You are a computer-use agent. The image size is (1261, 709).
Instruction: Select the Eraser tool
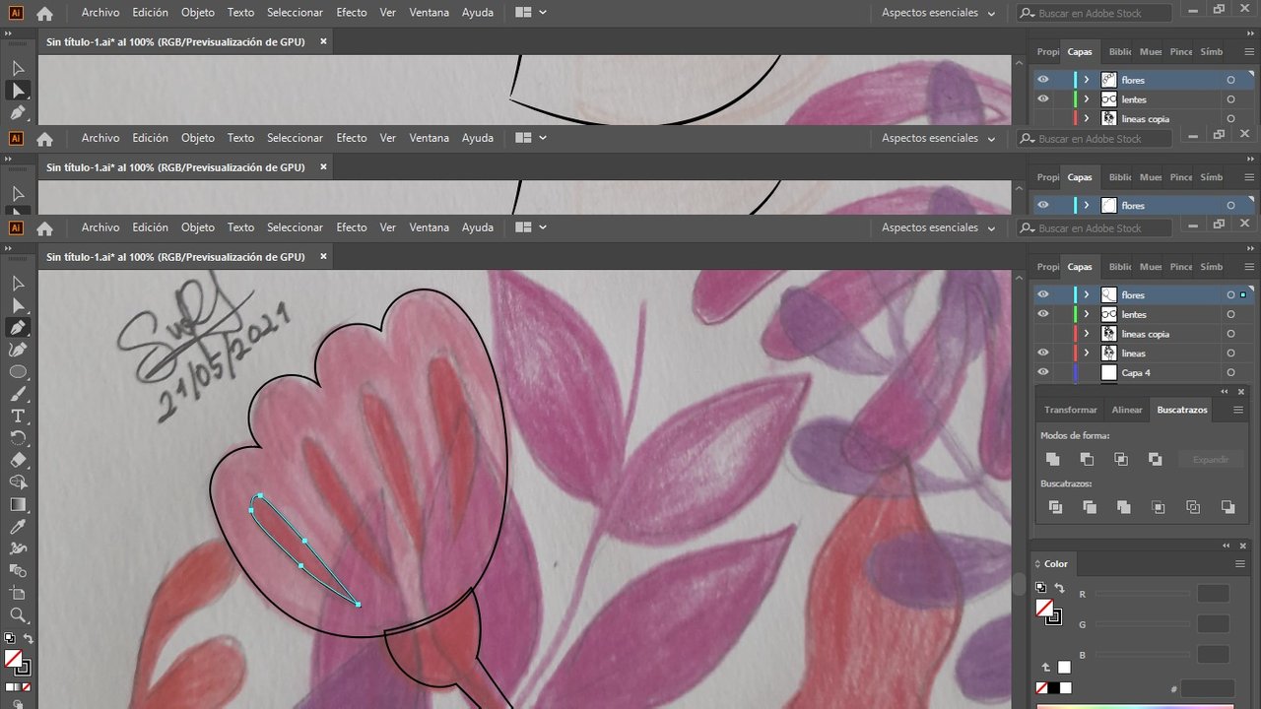(x=18, y=460)
